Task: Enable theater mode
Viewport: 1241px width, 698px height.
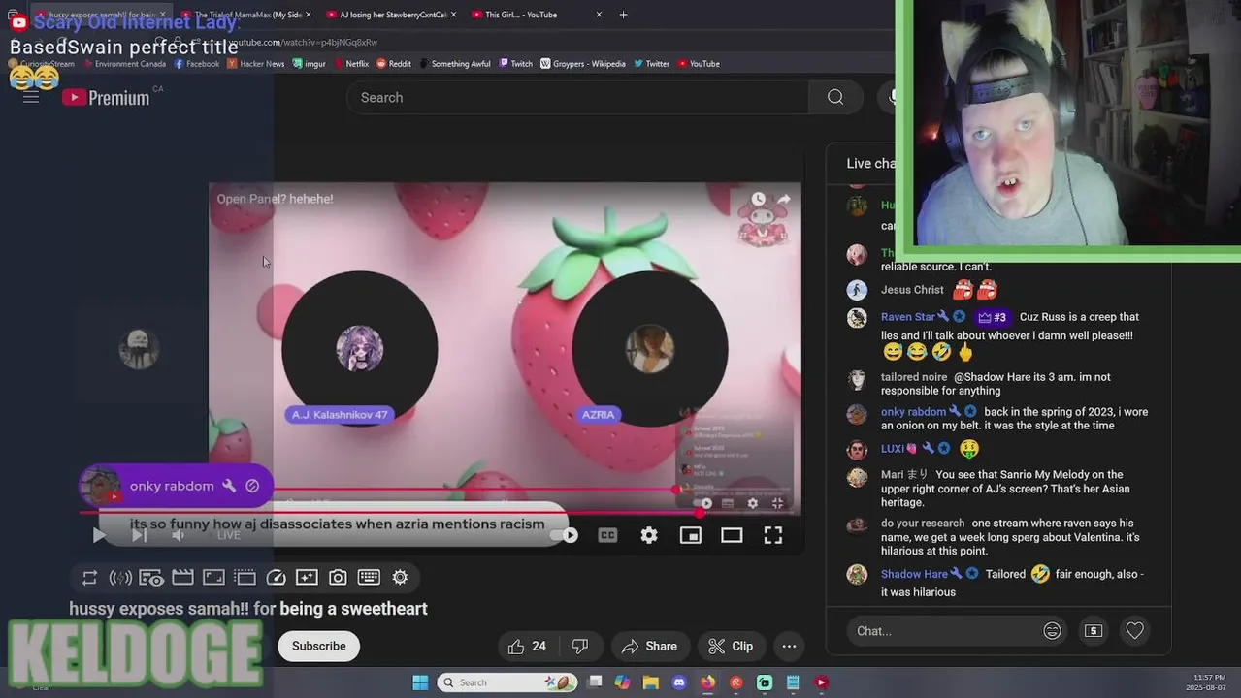Action: point(732,535)
